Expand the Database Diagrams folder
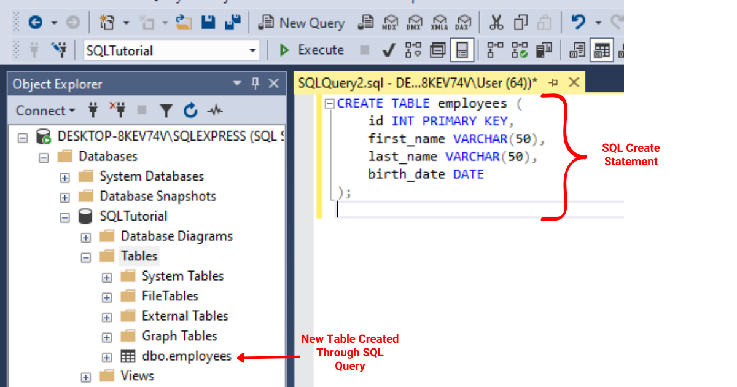 [x=85, y=237]
